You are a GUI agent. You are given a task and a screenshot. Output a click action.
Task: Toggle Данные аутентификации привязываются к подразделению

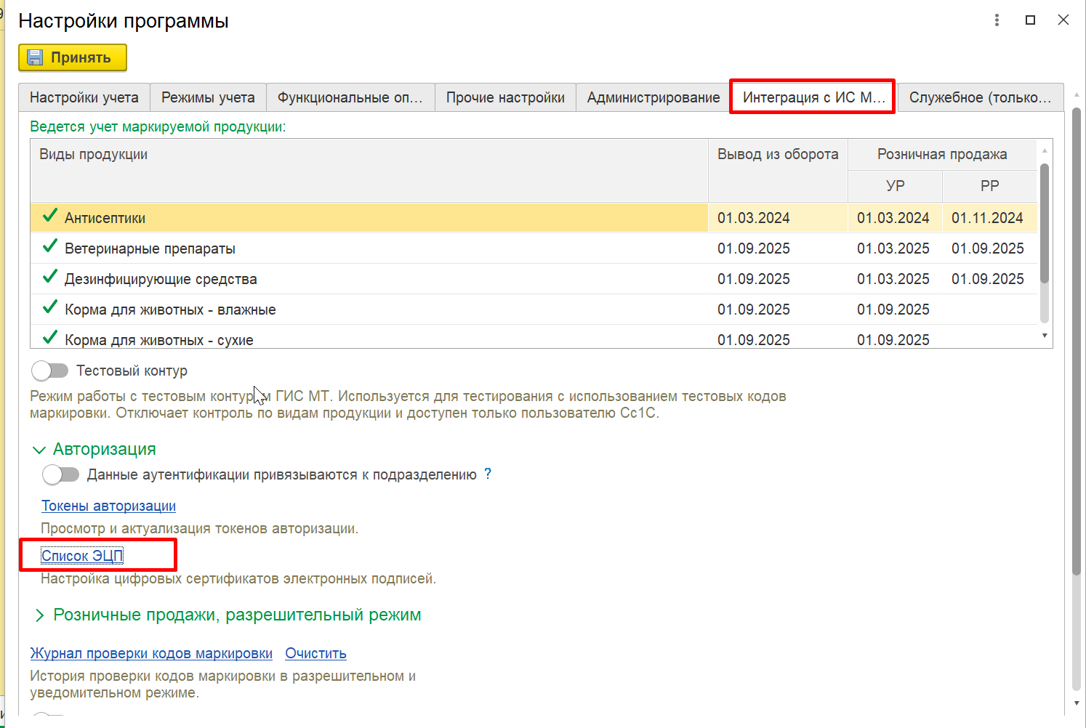(x=61, y=474)
